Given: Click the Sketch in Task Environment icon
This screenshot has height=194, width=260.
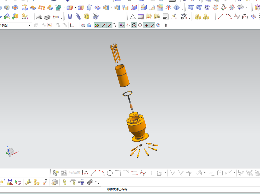Looking at the screenshot, I should tap(56, 173).
